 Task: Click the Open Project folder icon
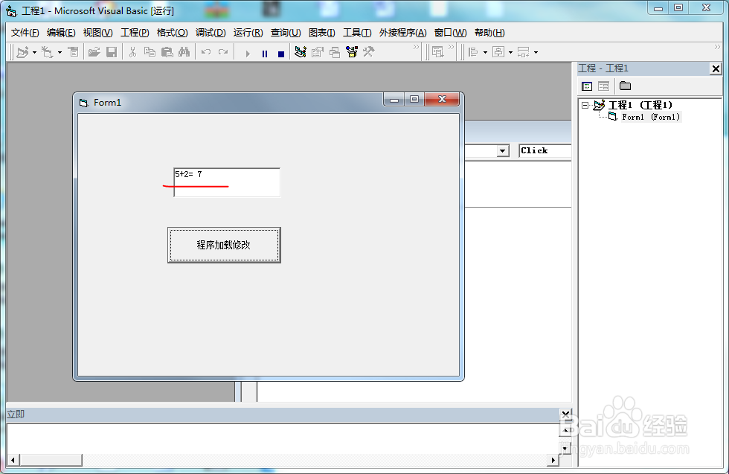pos(94,52)
